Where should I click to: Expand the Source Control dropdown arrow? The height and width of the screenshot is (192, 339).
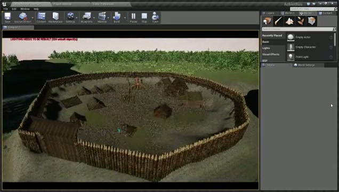33,18
